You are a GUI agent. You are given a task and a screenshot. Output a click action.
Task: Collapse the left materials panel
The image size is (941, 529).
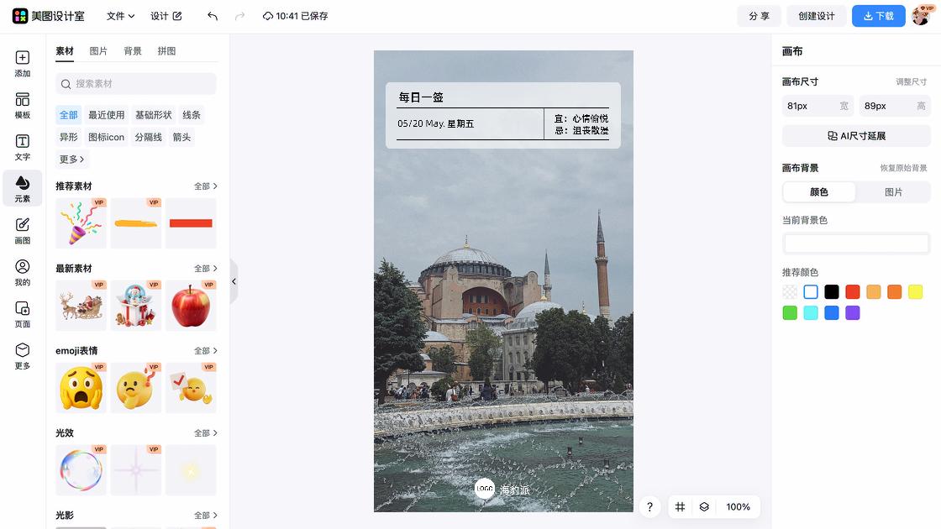point(234,282)
